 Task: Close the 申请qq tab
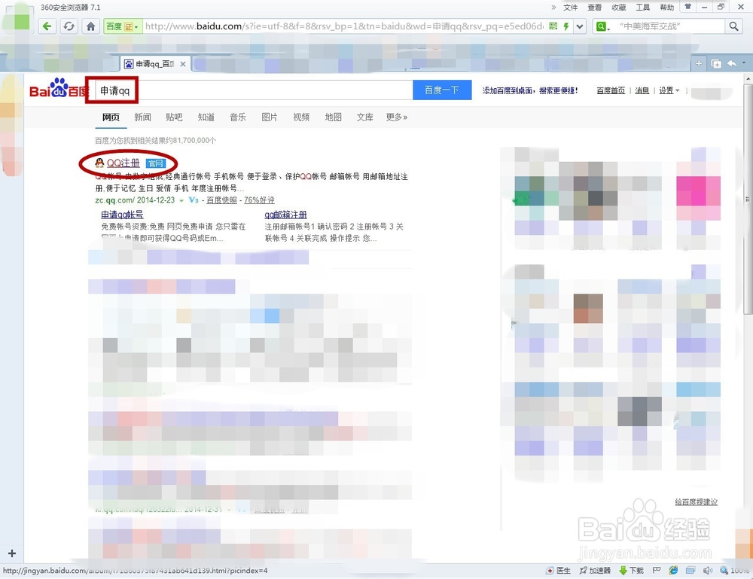tap(183, 64)
